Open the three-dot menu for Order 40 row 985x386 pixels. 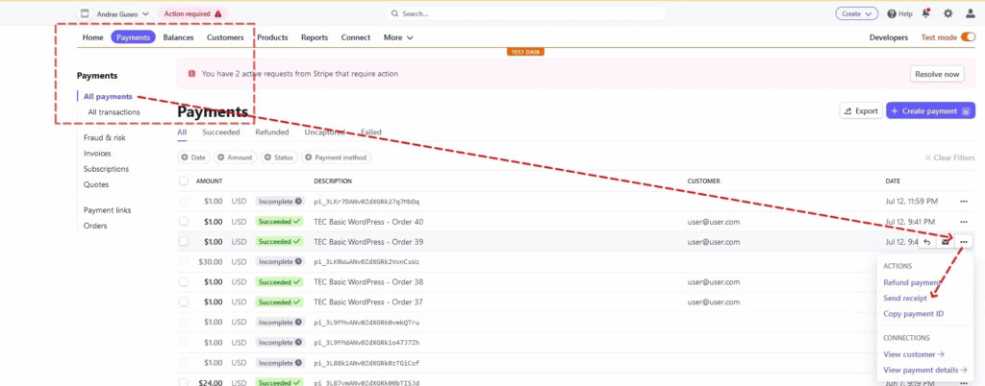tap(963, 222)
